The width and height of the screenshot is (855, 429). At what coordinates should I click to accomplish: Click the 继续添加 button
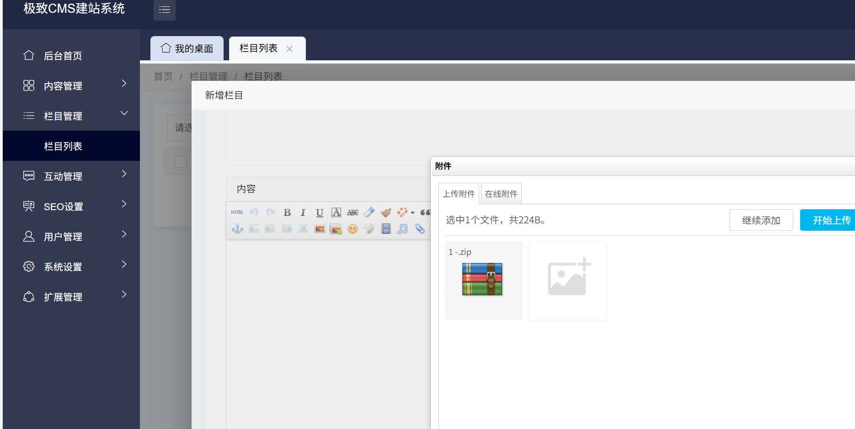tap(761, 220)
